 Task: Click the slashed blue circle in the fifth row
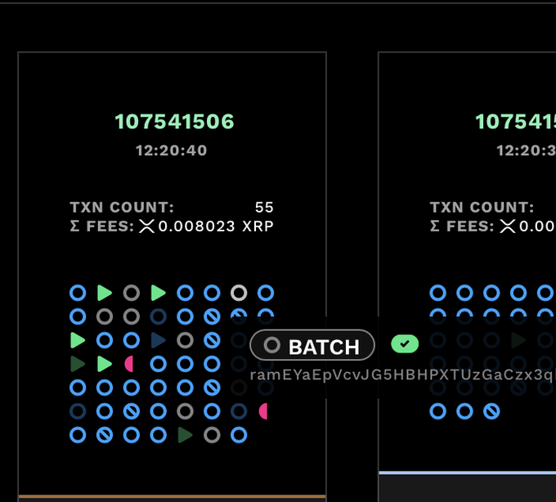tap(212, 388)
